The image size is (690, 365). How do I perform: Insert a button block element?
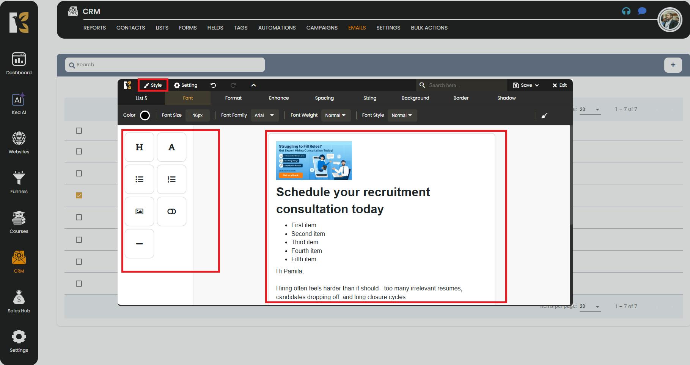171,212
